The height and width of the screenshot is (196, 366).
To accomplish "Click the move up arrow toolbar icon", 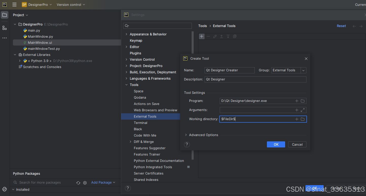I will 221,36.
